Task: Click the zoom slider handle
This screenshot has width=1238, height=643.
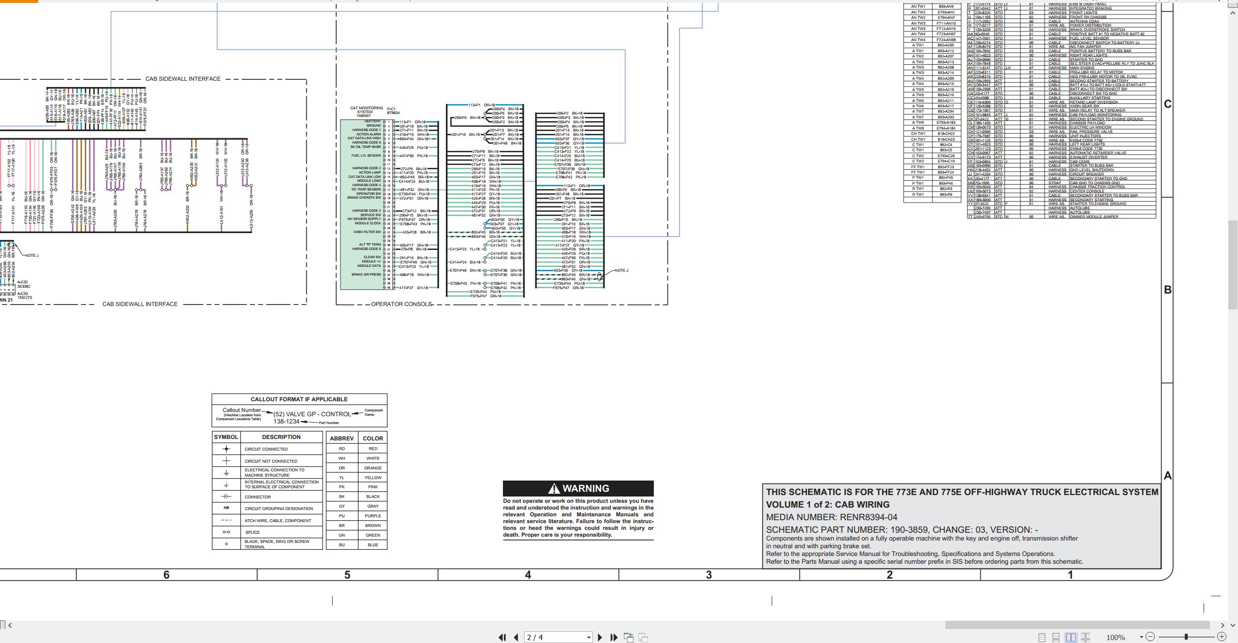Action: click(1186, 637)
